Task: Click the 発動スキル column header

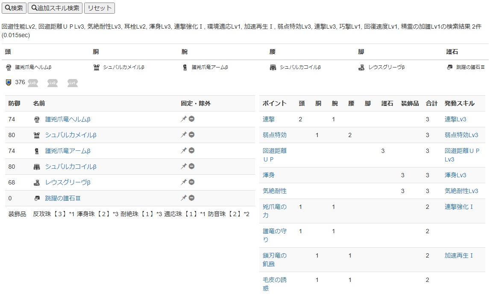Action: 459,103
